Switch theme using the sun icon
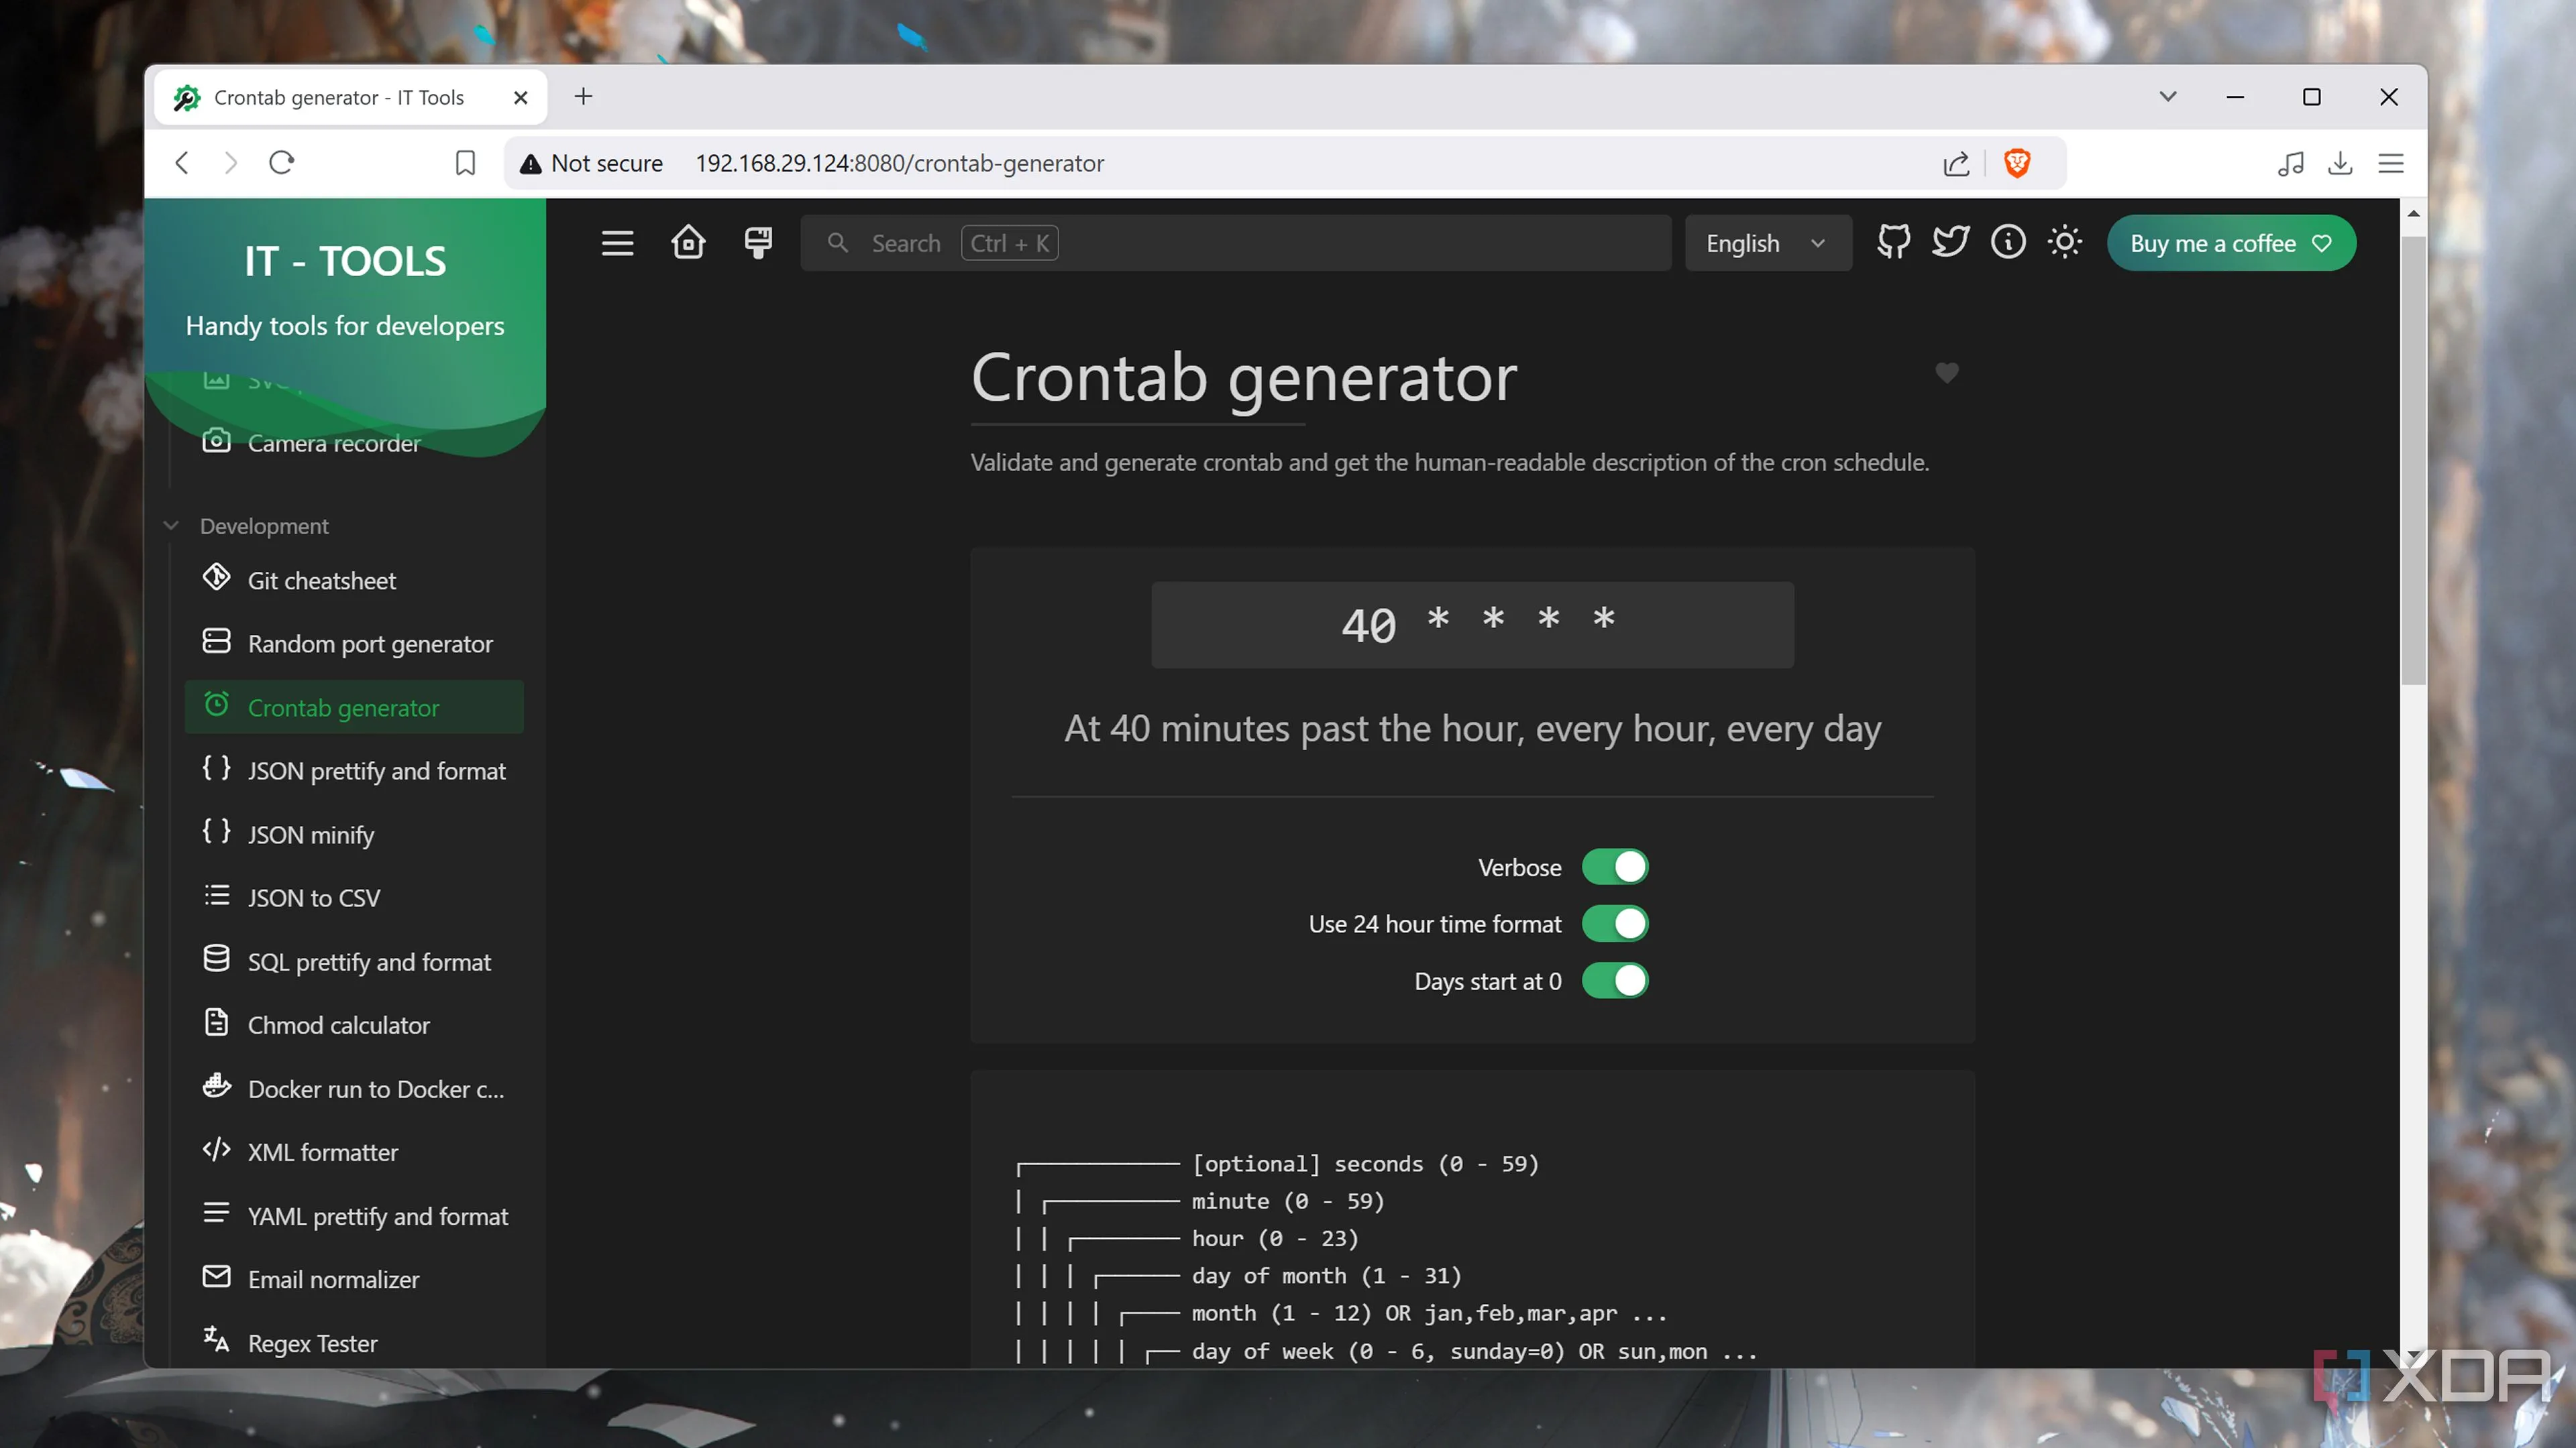 2065,243
